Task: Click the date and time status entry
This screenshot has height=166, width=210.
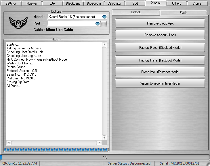Action: [20, 163]
